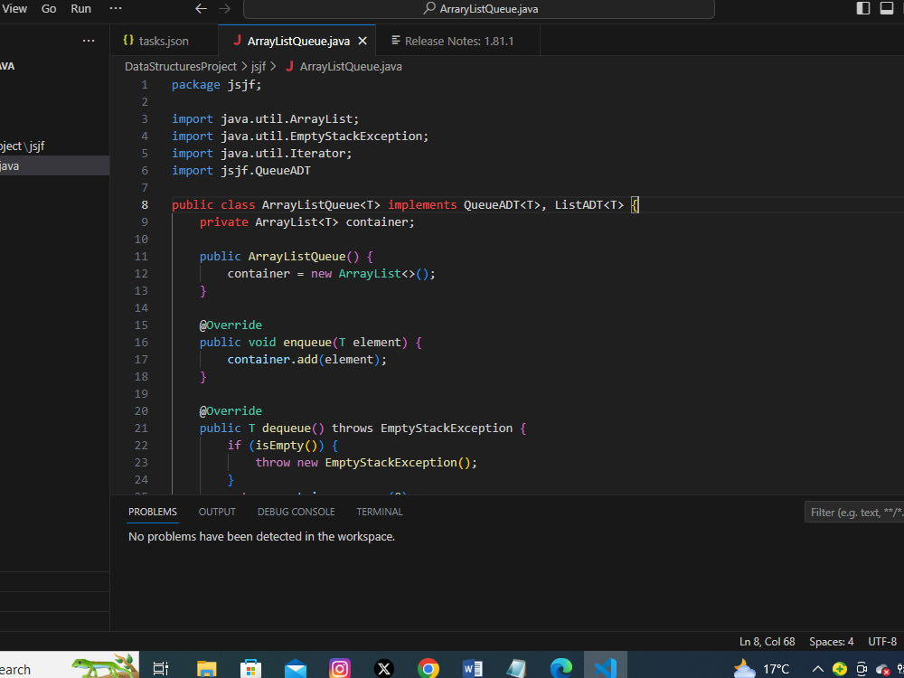
Task: Go forward with the right arrow
Action: 225,9
